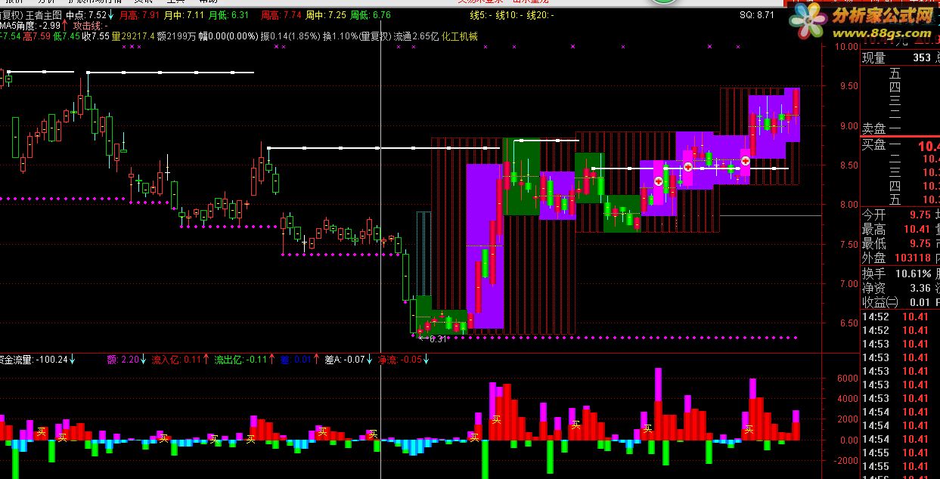Click the 月高: 7.91 readout

139,14
